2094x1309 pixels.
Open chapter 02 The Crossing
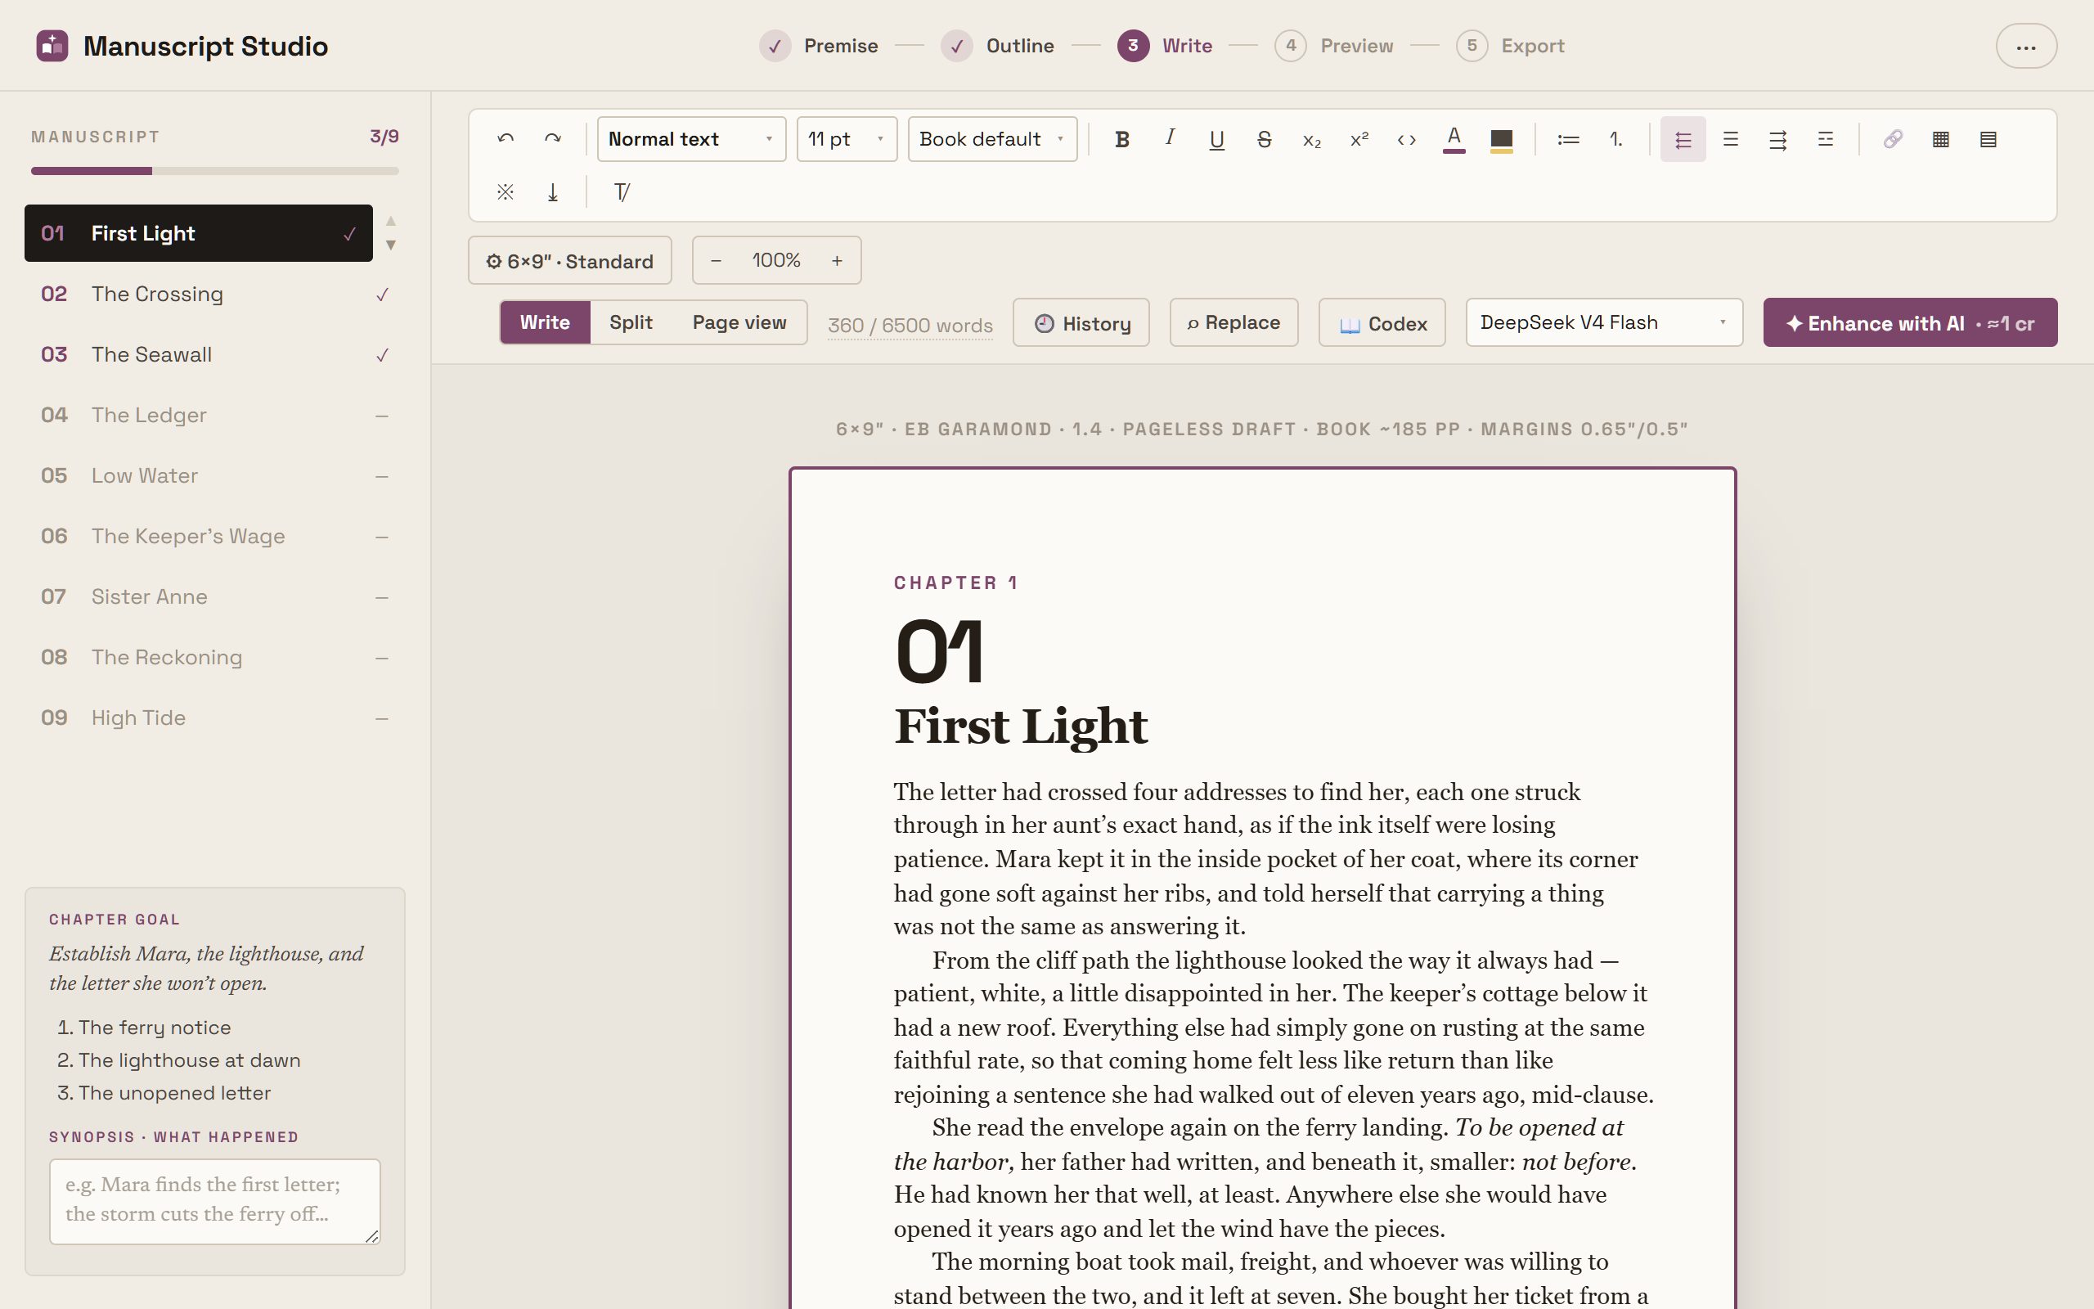[214, 295]
